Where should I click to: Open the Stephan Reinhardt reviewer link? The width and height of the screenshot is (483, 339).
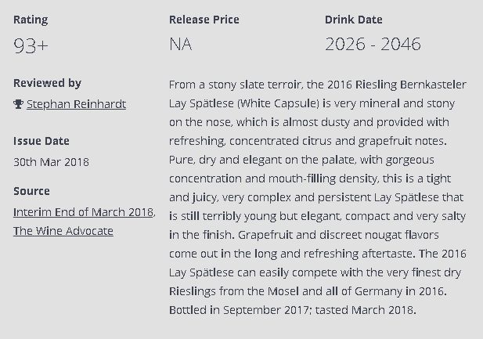coord(76,104)
